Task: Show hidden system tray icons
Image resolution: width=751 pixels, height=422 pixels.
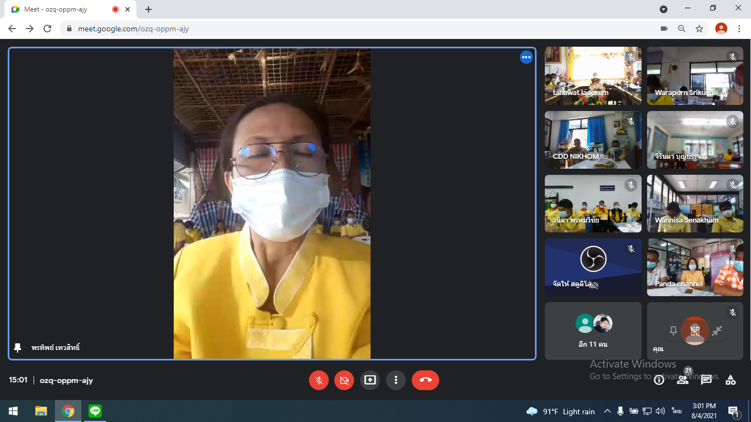Action: tap(608, 411)
